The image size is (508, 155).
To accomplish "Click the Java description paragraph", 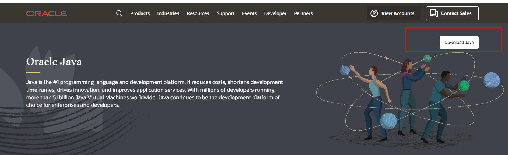I will click(x=155, y=93).
